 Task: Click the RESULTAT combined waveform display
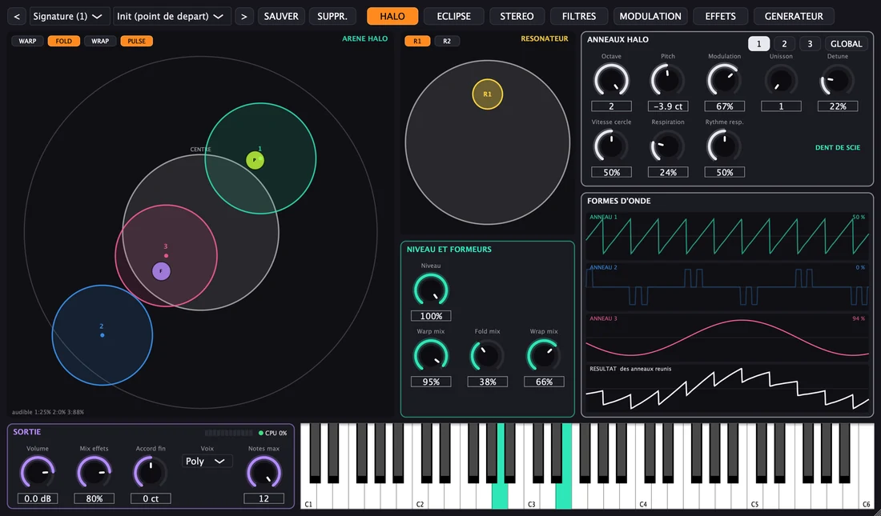727,389
